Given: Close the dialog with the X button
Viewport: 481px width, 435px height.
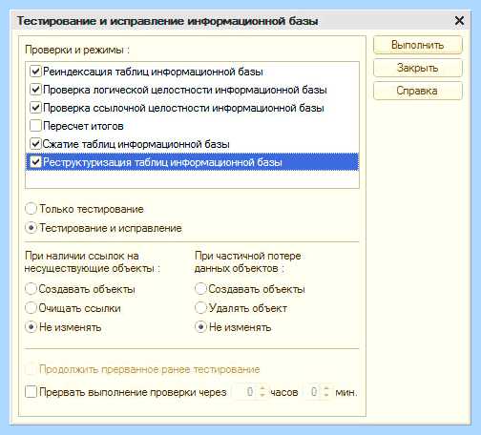Looking at the screenshot, I should coord(459,21).
